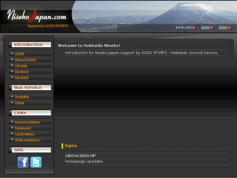Screen dimensions: 237x178
Task: Click the arrow icon beside Notice
Action: [12, 103]
